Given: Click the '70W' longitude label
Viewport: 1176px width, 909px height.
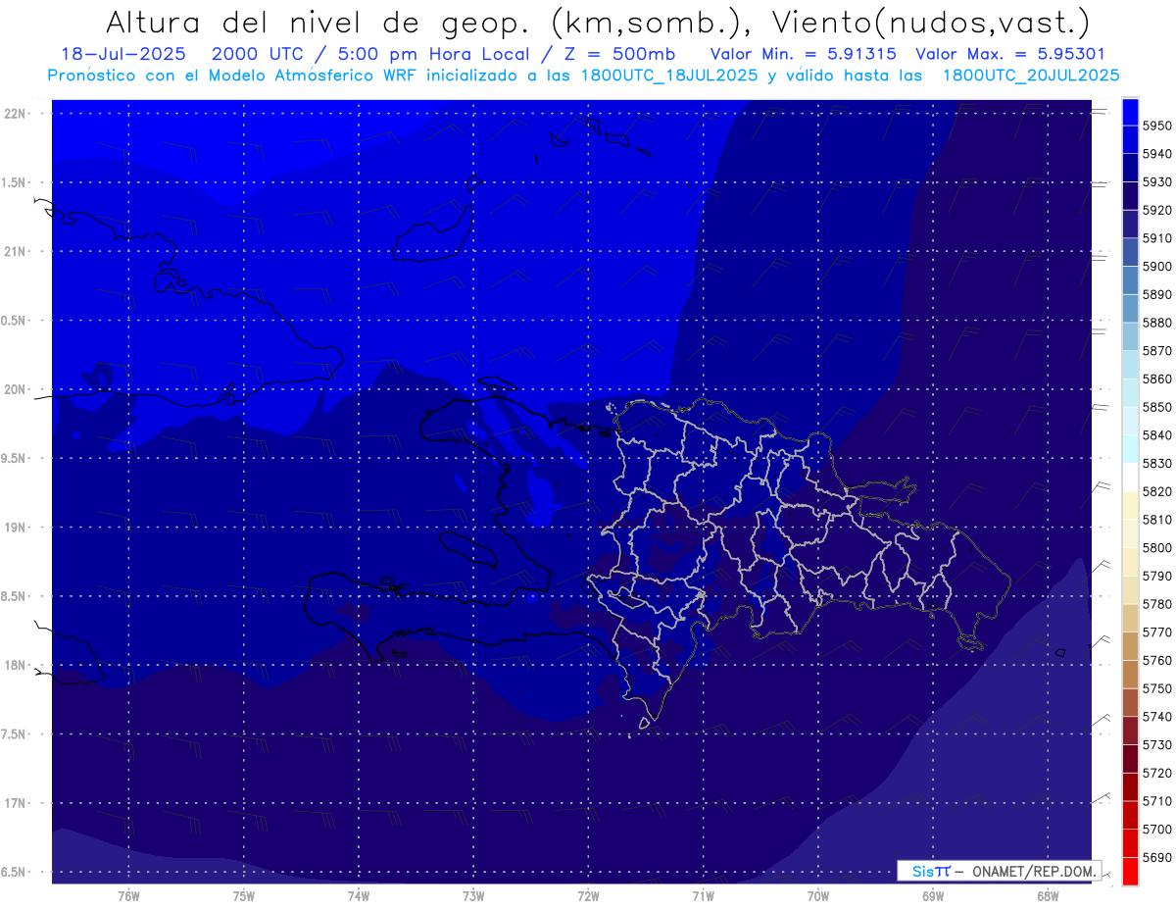Looking at the screenshot, I should coord(817,896).
